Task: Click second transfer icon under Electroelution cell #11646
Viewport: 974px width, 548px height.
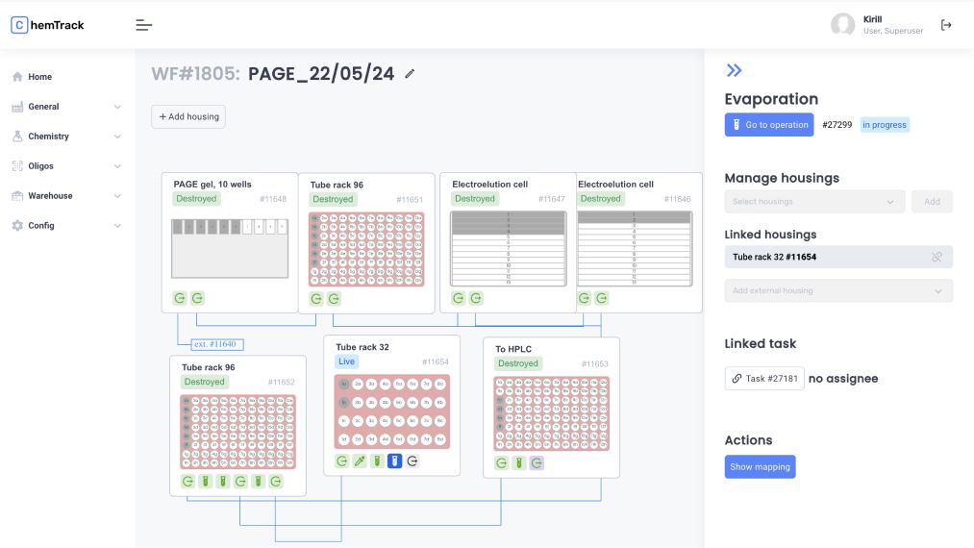Action: (602, 298)
